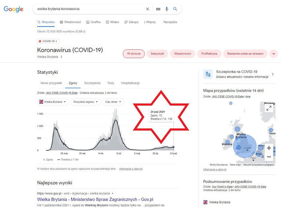
Task: Open Warunki korzystania z programu map link
Action: pyautogui.click(x=259, y=164)
